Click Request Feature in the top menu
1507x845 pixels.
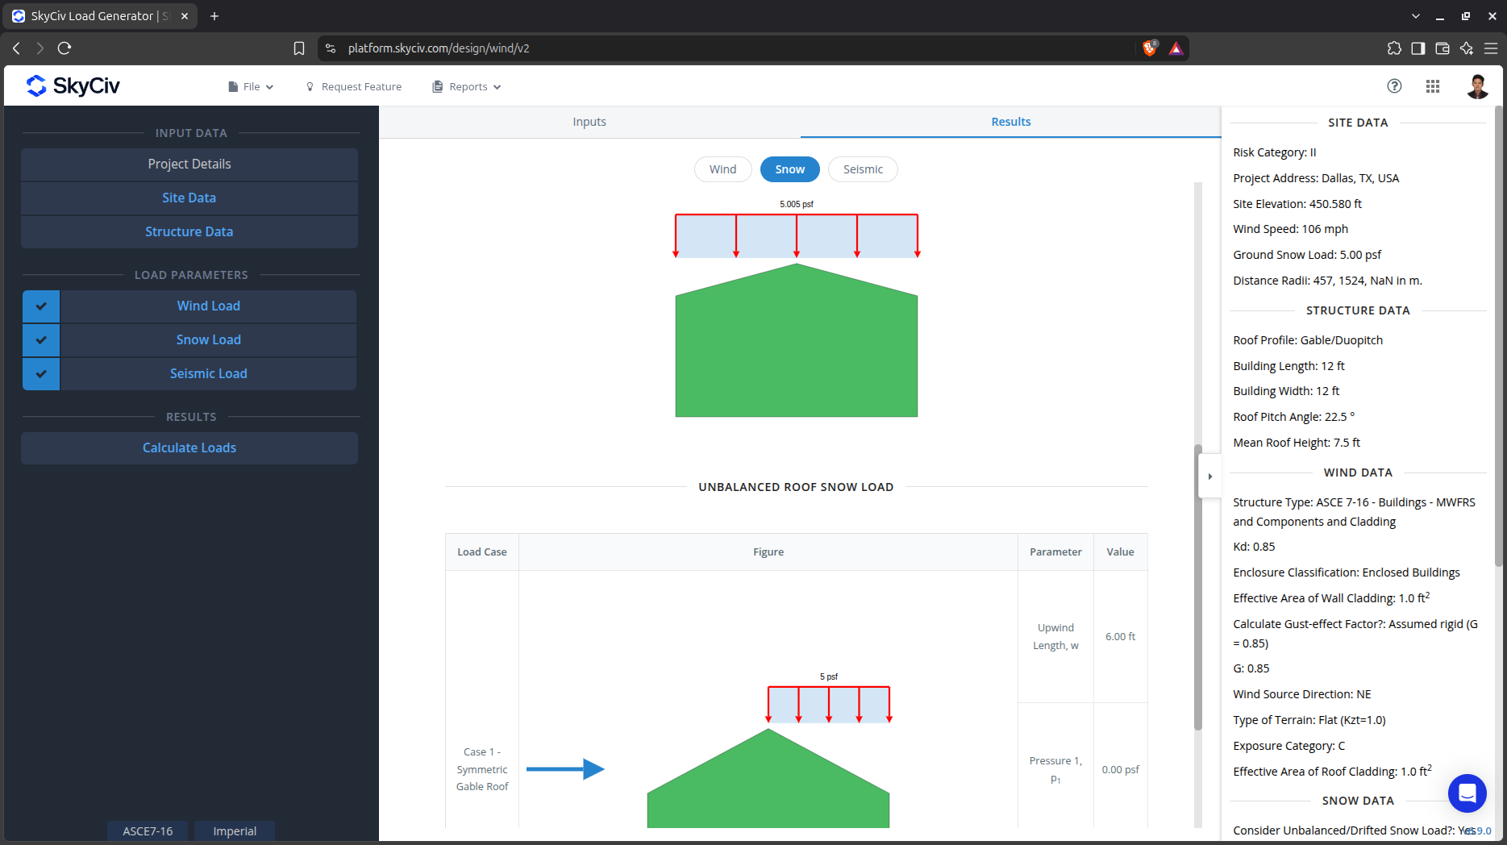[x=353, y=86]
